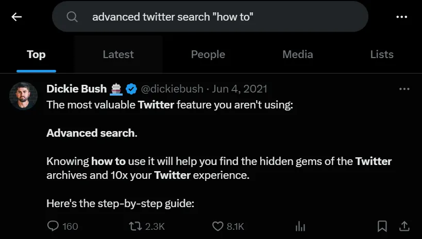The height and width of the screenshot is (239, 422).
Task: Select the Media tab
Action: (x=297, y=54)
